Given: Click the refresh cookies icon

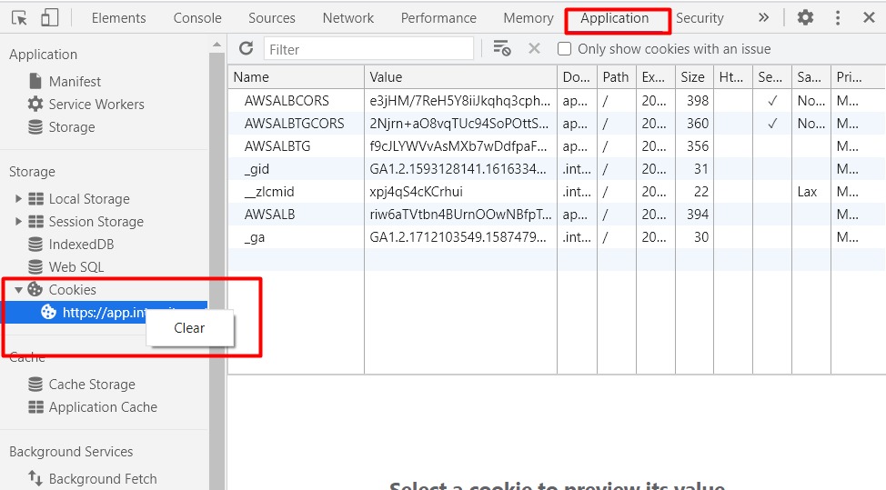Looking at the screenshot, I should (246, 49).
